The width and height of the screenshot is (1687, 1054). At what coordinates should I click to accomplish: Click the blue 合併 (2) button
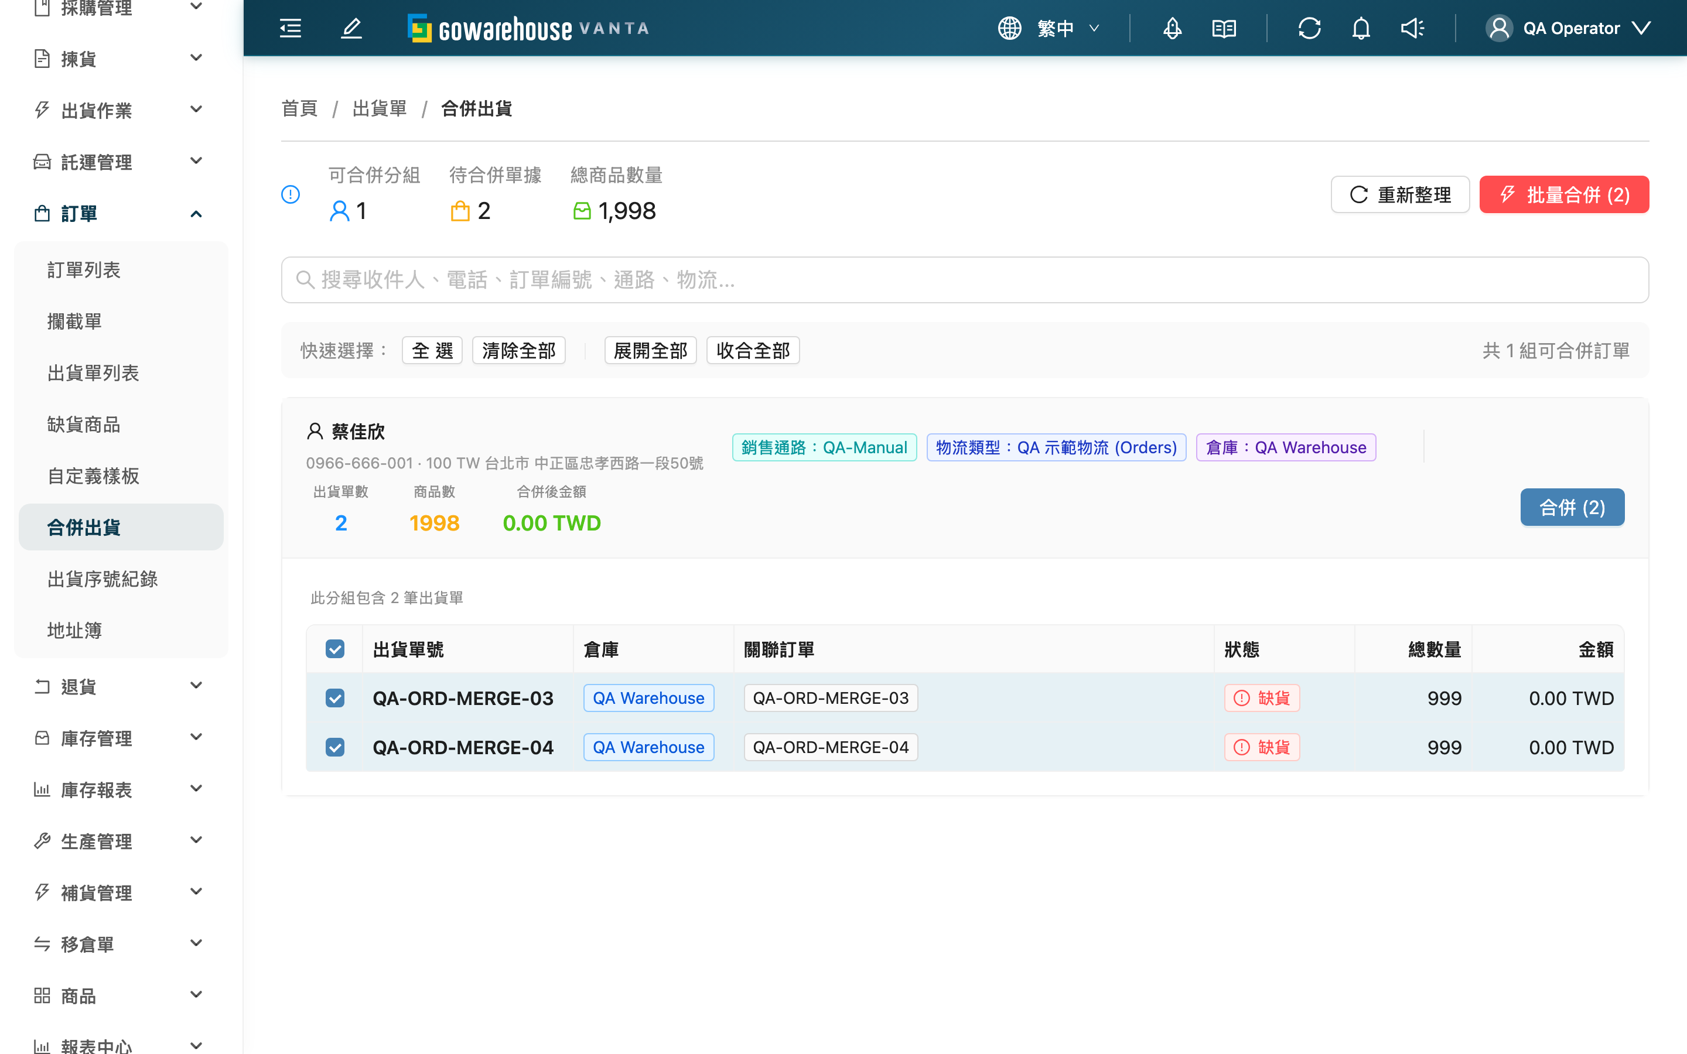click(1572, 508)
